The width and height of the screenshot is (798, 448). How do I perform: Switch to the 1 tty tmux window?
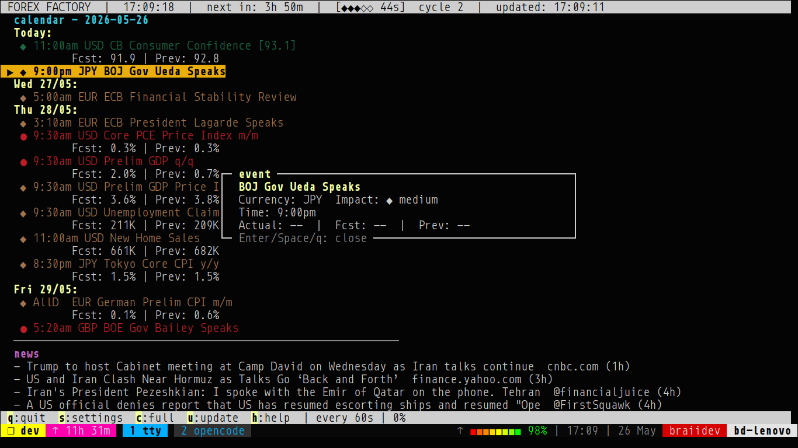point(145,430)
